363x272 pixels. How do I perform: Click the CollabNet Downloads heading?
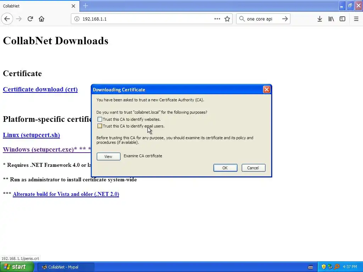(56, 41)
